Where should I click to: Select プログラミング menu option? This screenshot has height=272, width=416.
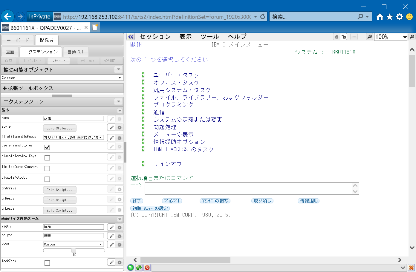(173, 104)
